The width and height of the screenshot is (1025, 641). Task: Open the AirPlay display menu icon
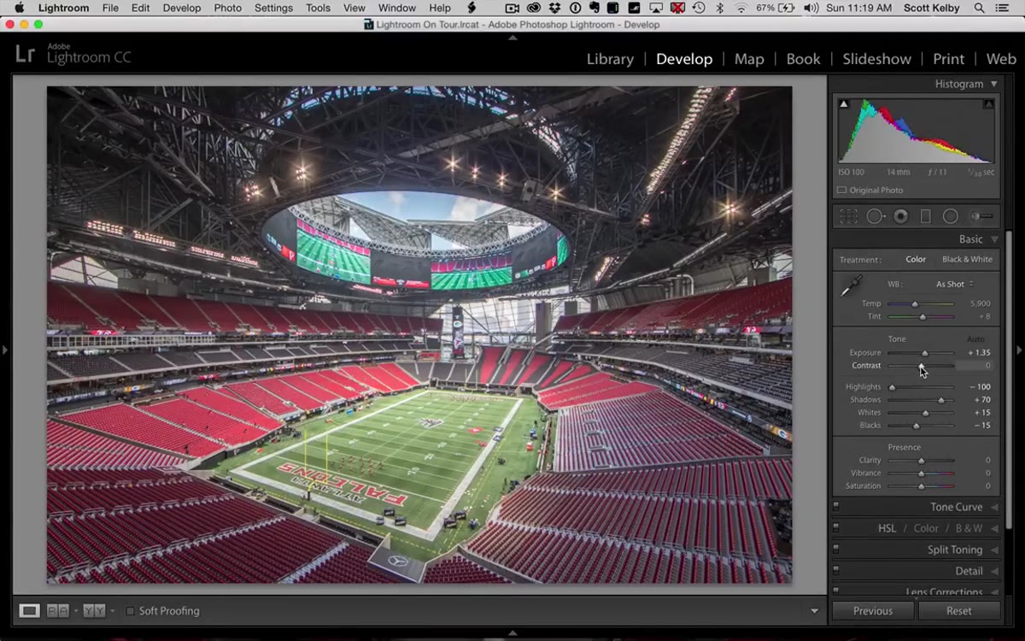[658, 8]
